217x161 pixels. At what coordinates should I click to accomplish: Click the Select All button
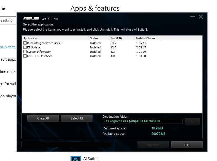click(77, 118)
